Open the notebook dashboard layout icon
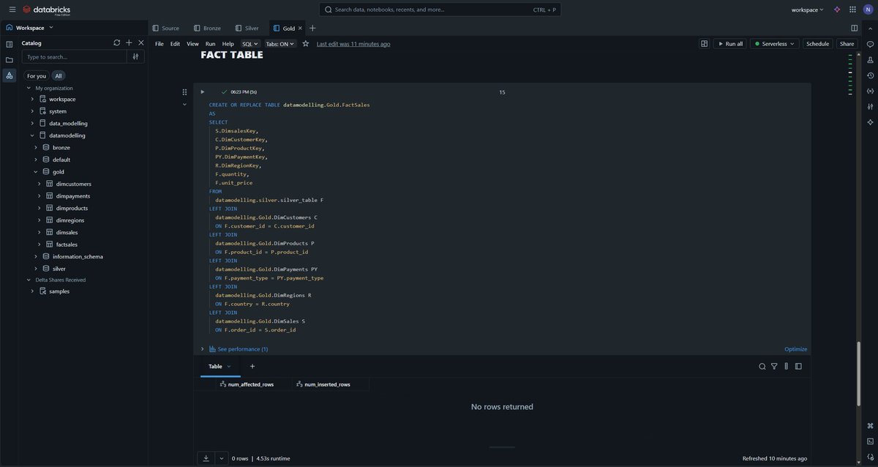Image resolution: width=878 pixels, height=467 pixels. tap(705, 44)
